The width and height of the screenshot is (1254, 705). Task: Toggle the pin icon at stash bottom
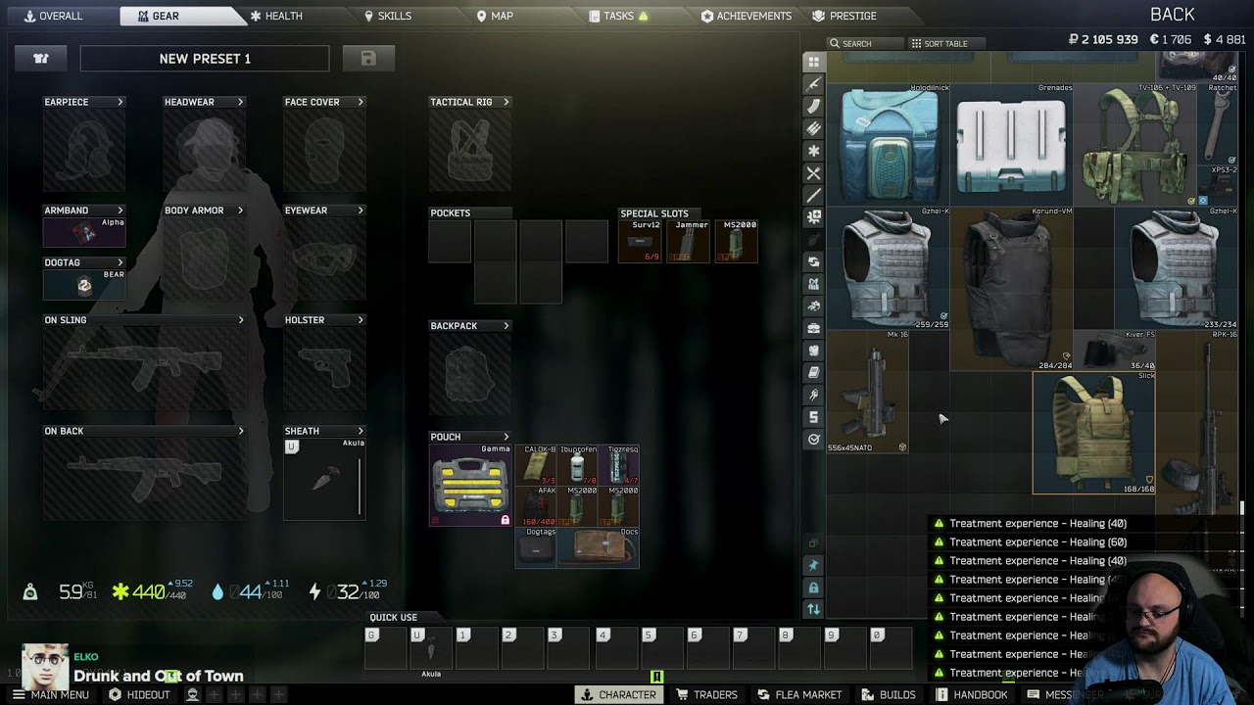[813, 565]
